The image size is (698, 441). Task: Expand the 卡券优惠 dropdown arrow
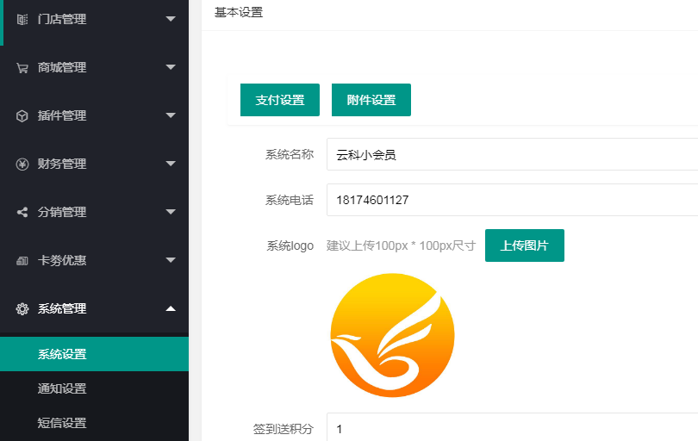click(x=171, y=260)
